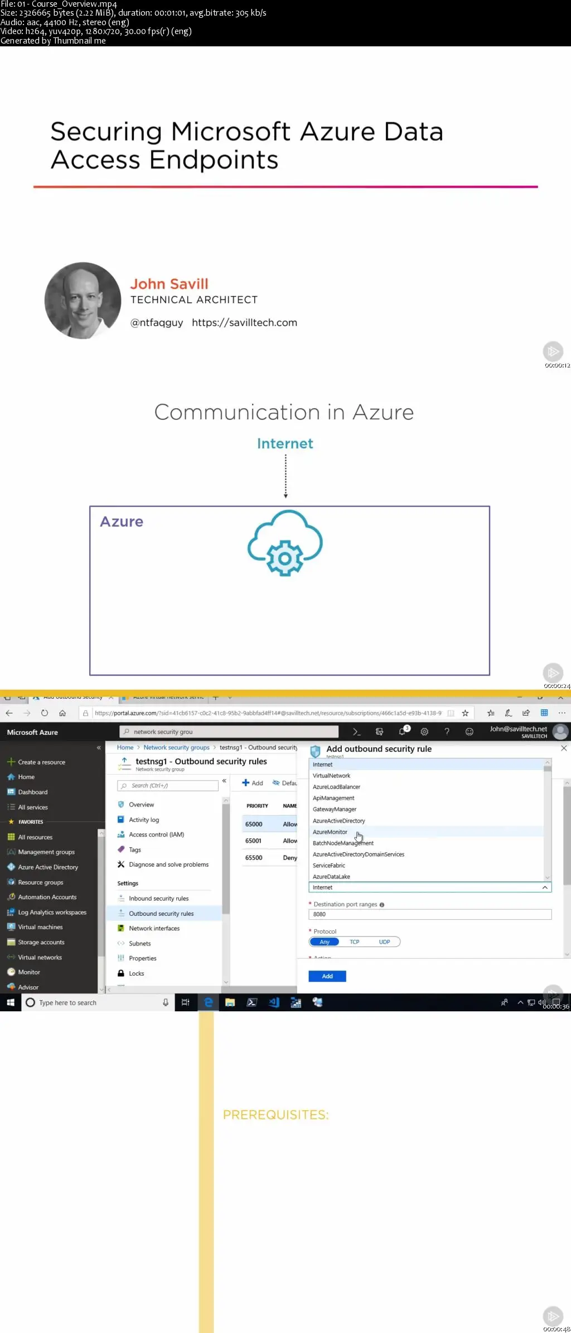The width and height of the screenshot is (571, 1333).
Task: Click the Windows Type here to search box
Action: point(98,1002)
